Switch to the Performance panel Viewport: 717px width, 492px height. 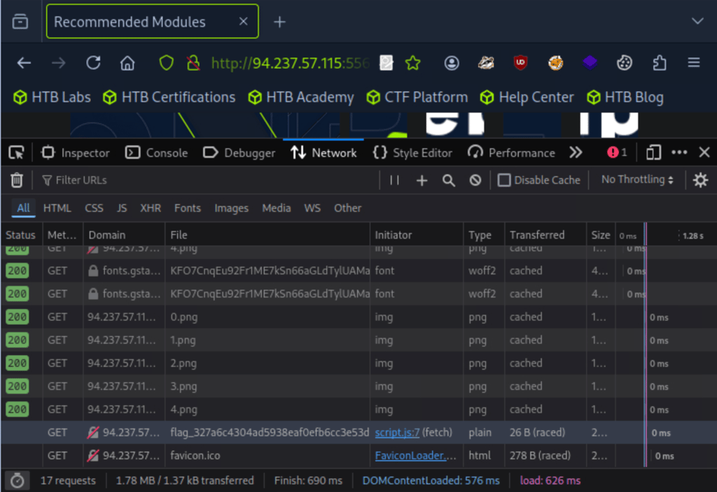[x=511, y=153]
